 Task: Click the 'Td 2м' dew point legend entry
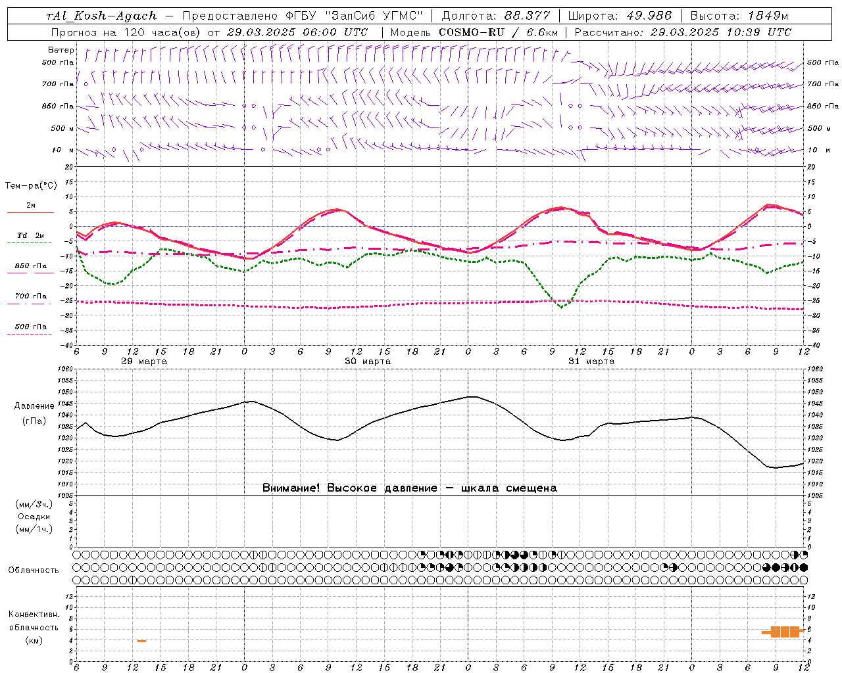pos(30,235)
